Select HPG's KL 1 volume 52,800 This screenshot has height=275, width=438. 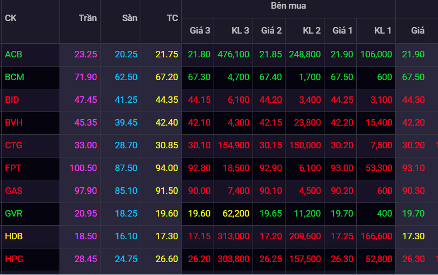click(x=379, y=259)
